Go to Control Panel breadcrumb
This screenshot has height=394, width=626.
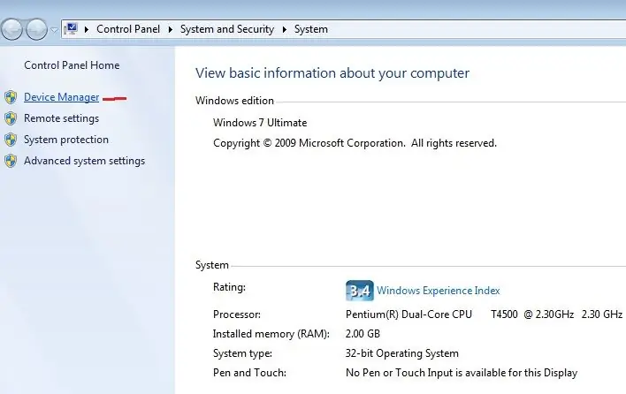(x=128, y=29)
